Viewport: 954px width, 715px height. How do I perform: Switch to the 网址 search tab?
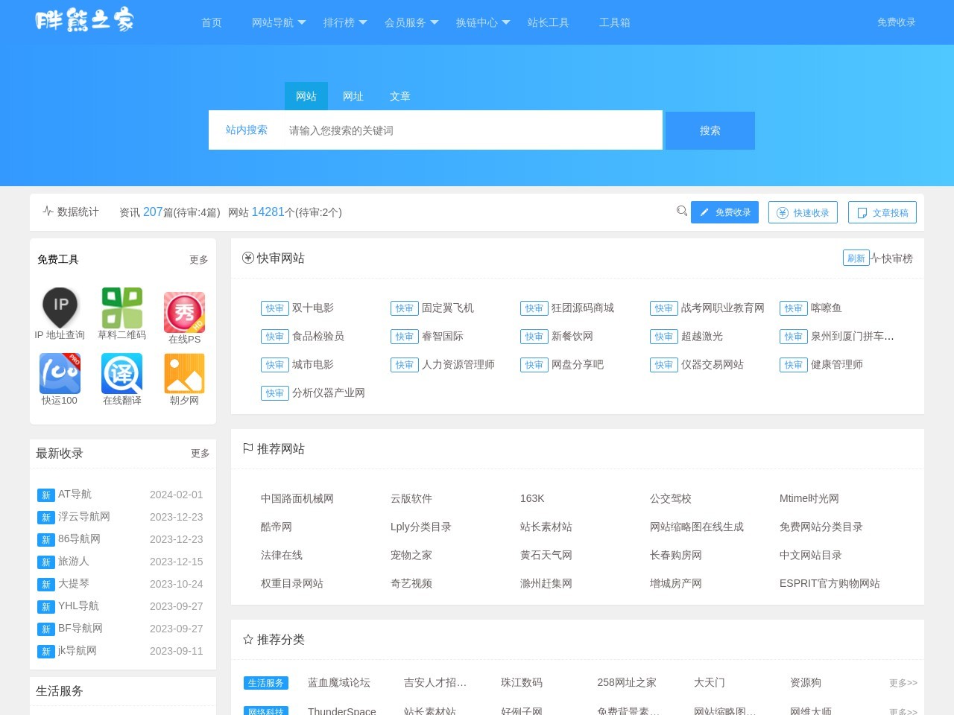click(x=353, y=96)
